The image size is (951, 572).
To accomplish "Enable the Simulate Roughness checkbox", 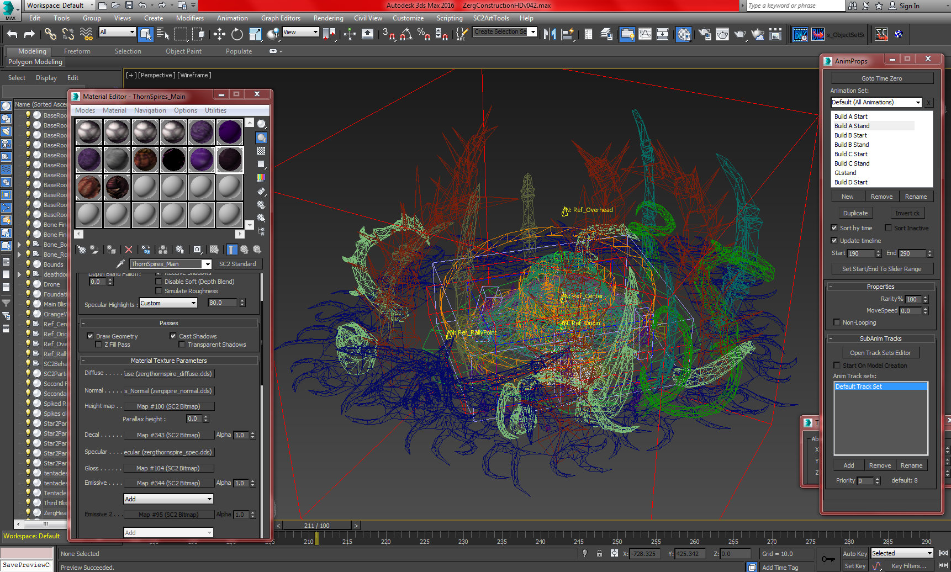I will pyautogui.click(x=159, y=291).
